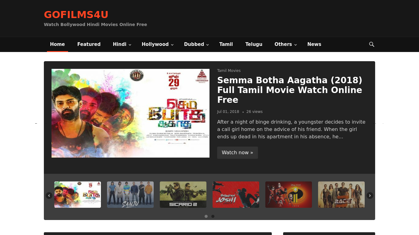Open the Hollywood nav item
419x235 pixels.
pos(155,44)
